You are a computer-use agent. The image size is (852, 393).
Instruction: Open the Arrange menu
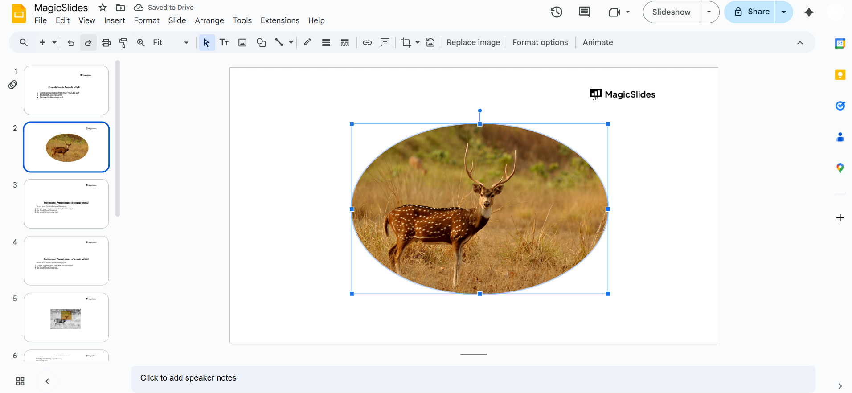(209, 20)
